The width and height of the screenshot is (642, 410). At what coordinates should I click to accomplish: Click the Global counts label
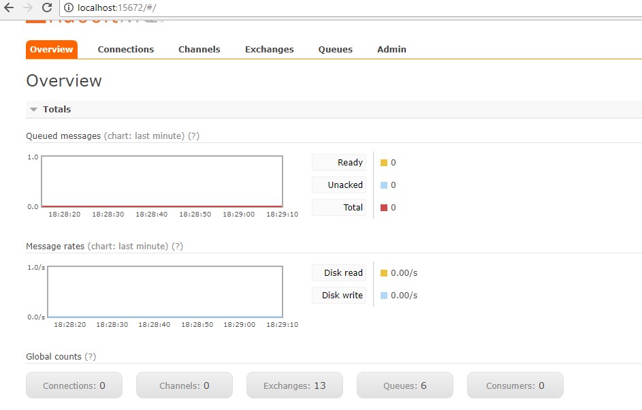pyautogui.click(x=54, y=357)
